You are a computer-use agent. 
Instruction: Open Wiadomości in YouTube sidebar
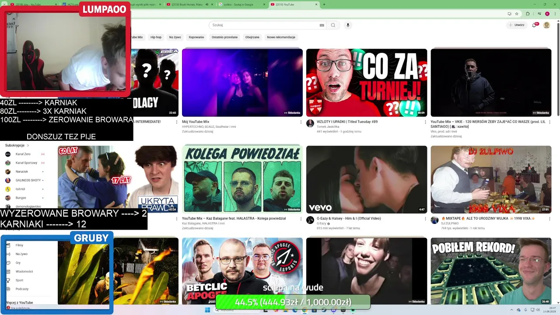click(x=24, y=271)
